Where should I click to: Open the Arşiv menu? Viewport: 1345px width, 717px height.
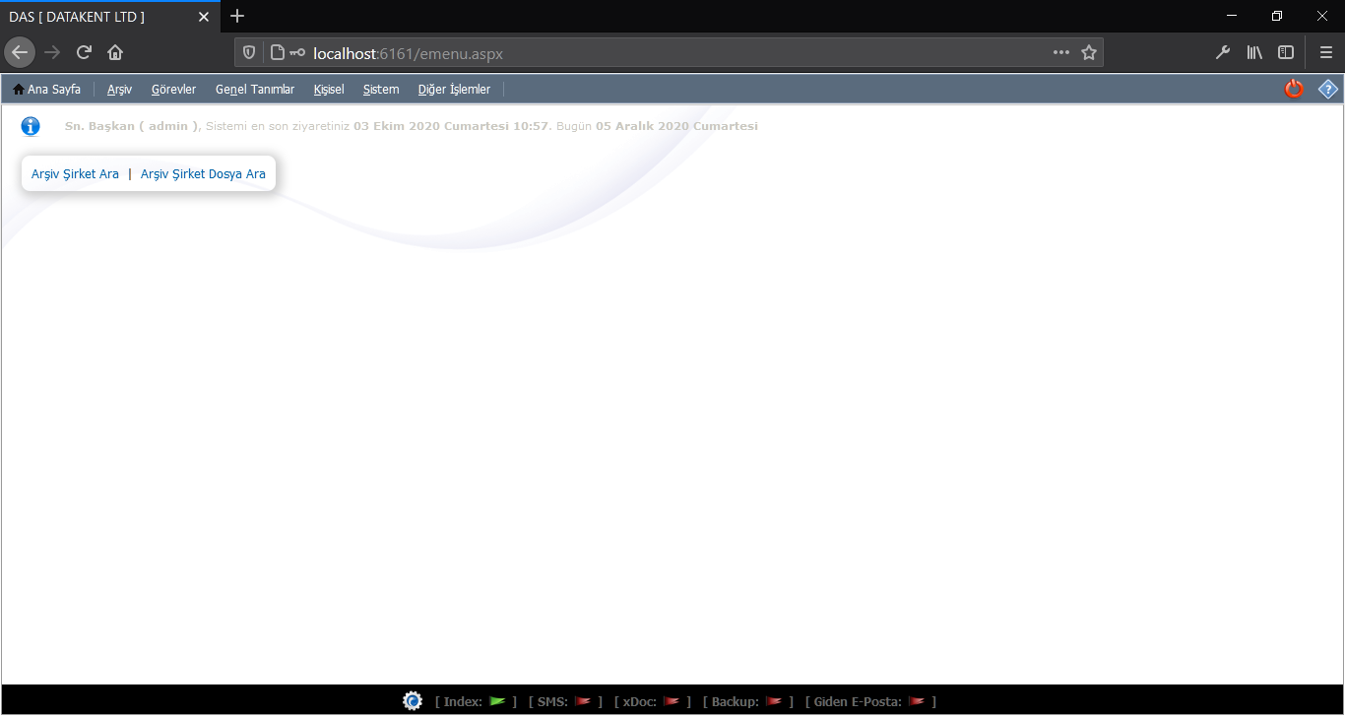(x=119, y=90)
